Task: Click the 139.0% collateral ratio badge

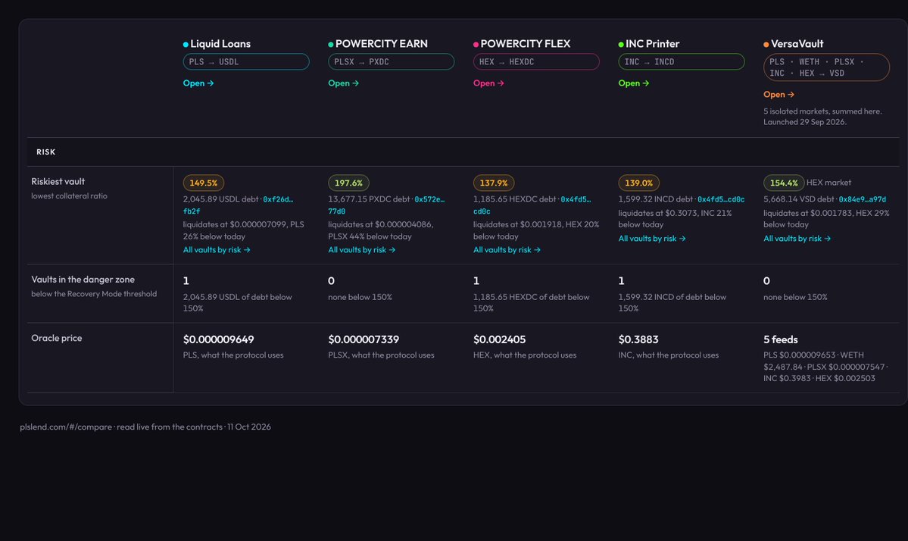Action: pyautogui.click(x=638, y=183)
